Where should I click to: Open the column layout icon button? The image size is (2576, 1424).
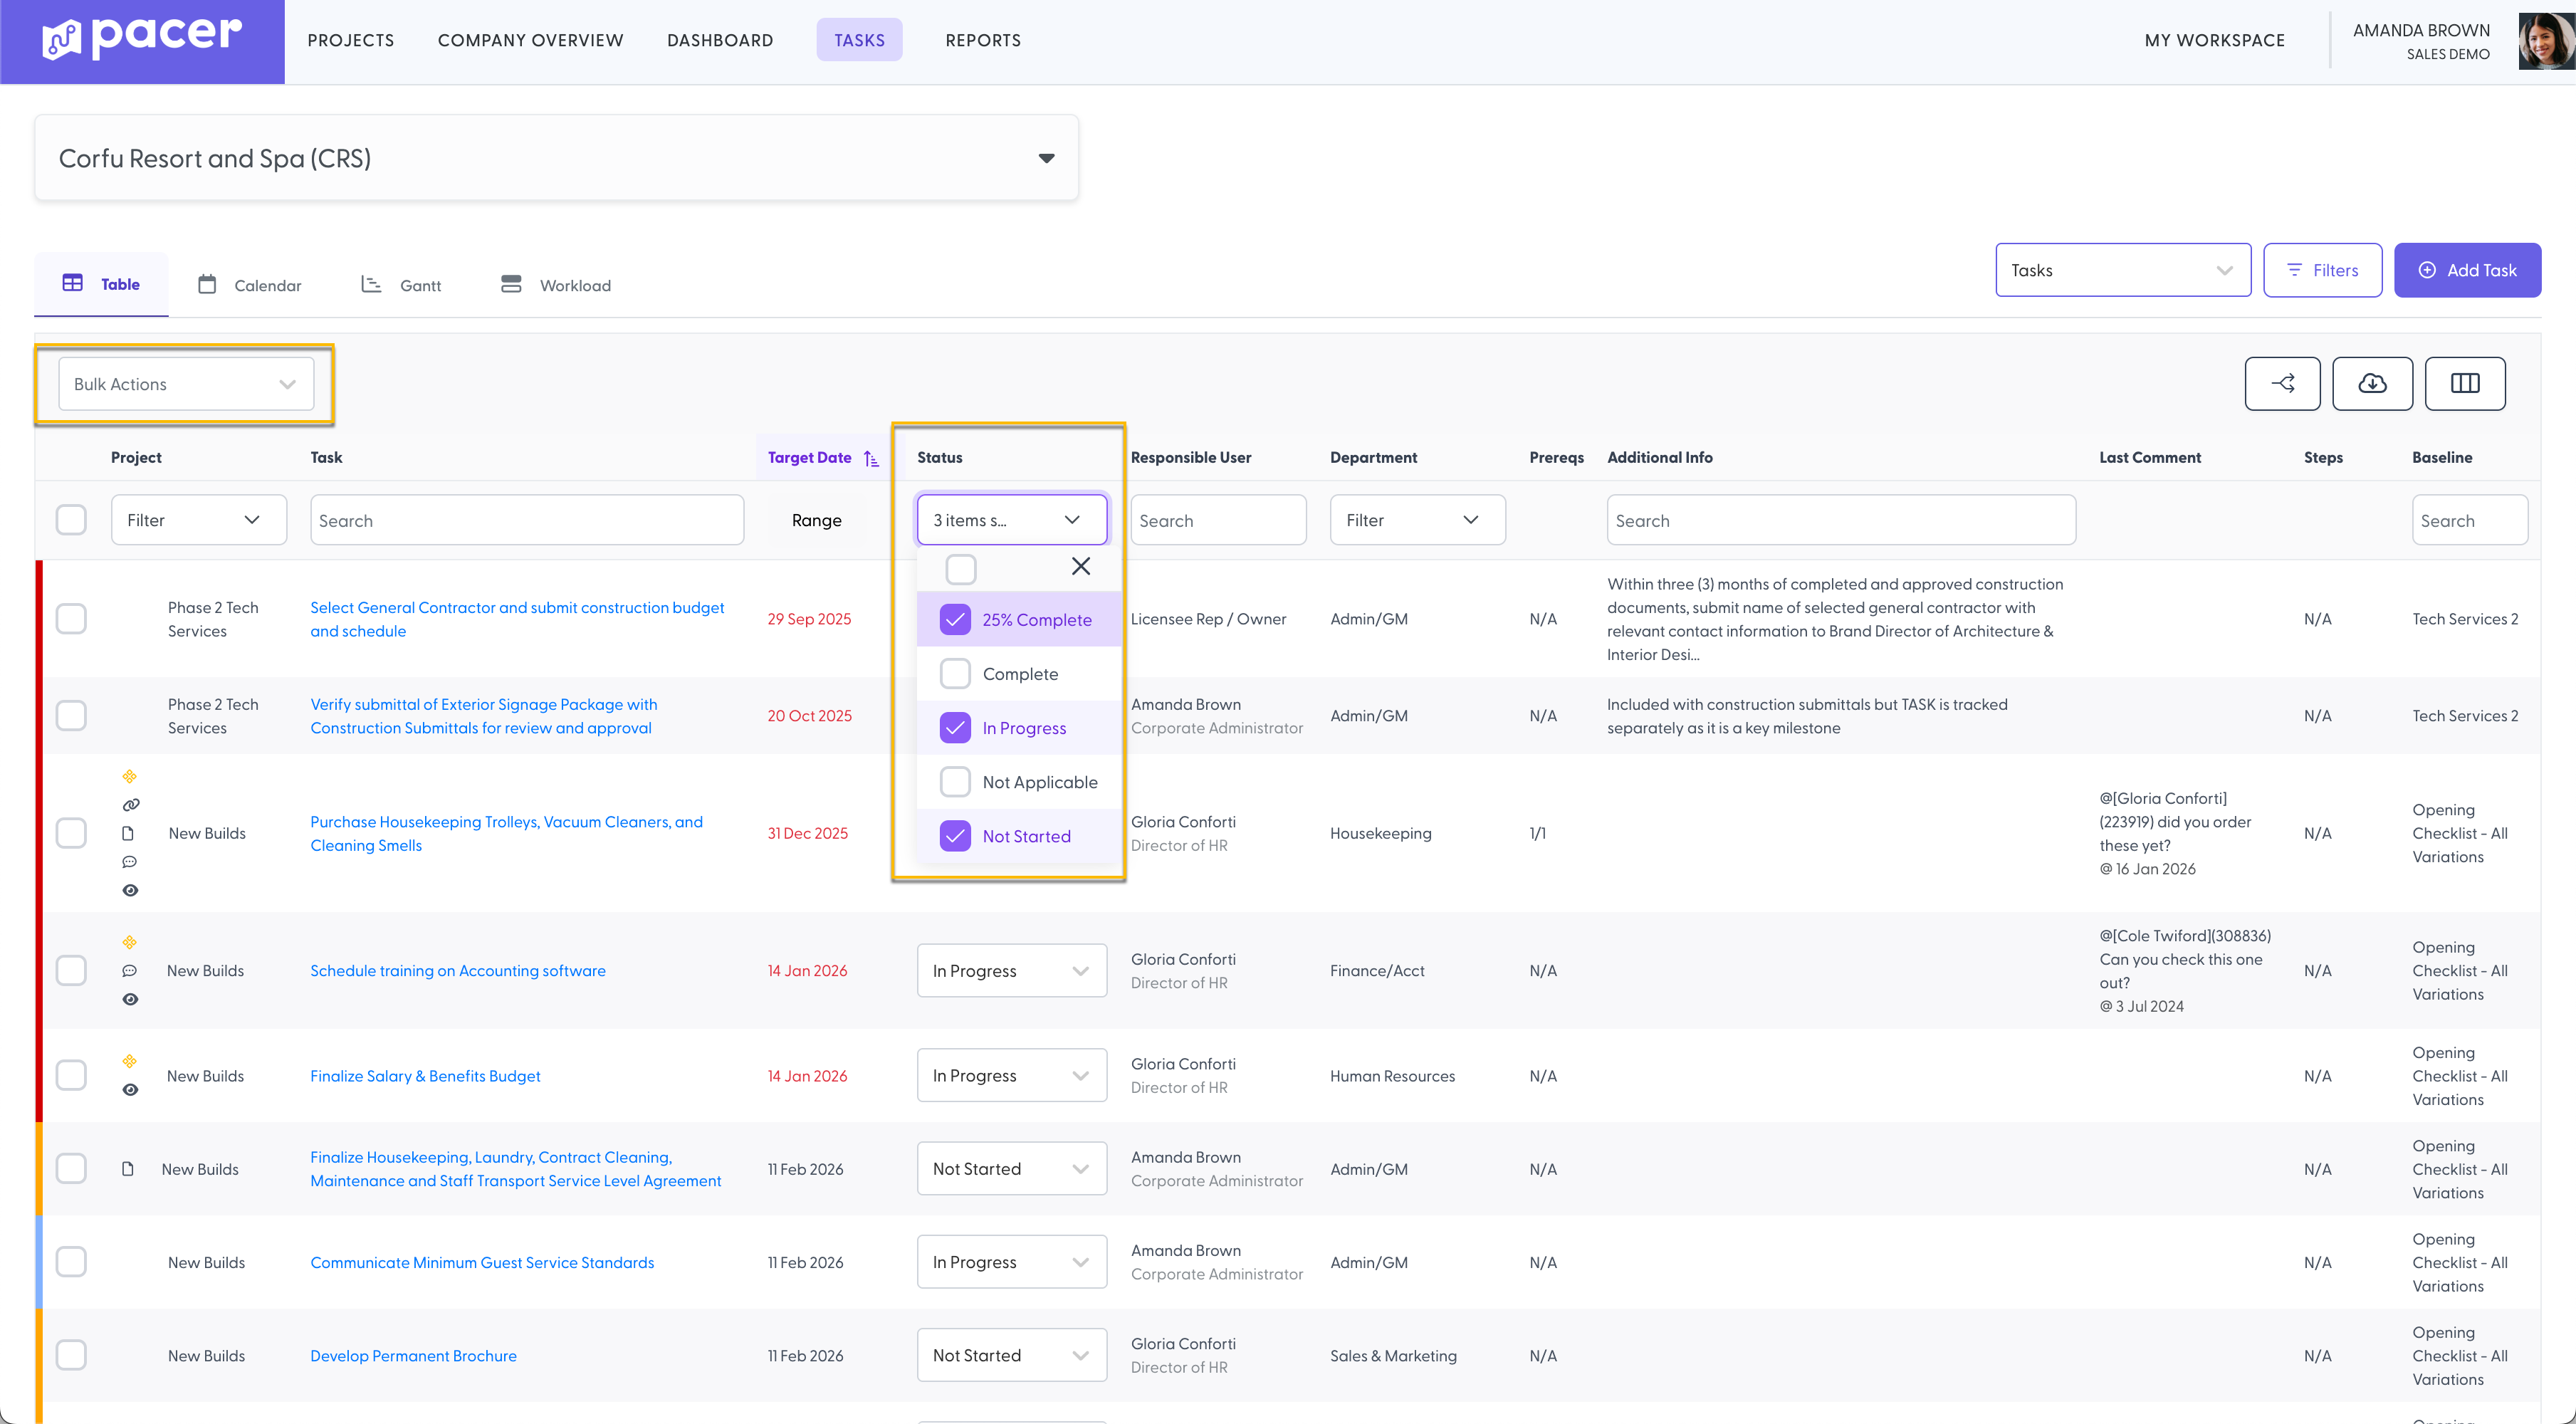pos(2465,383)
